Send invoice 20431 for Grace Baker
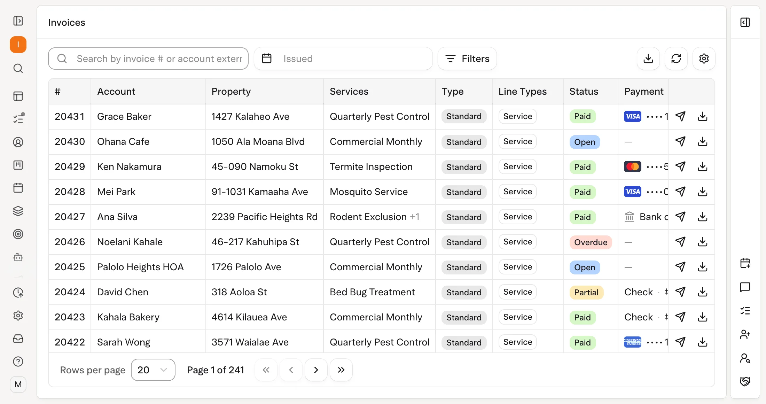 (680, 116)
